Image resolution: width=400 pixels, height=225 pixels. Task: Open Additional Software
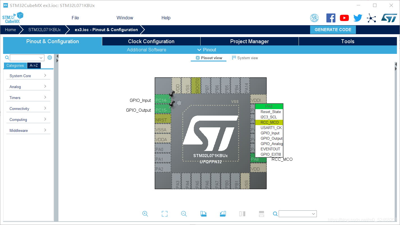(147, 50)
